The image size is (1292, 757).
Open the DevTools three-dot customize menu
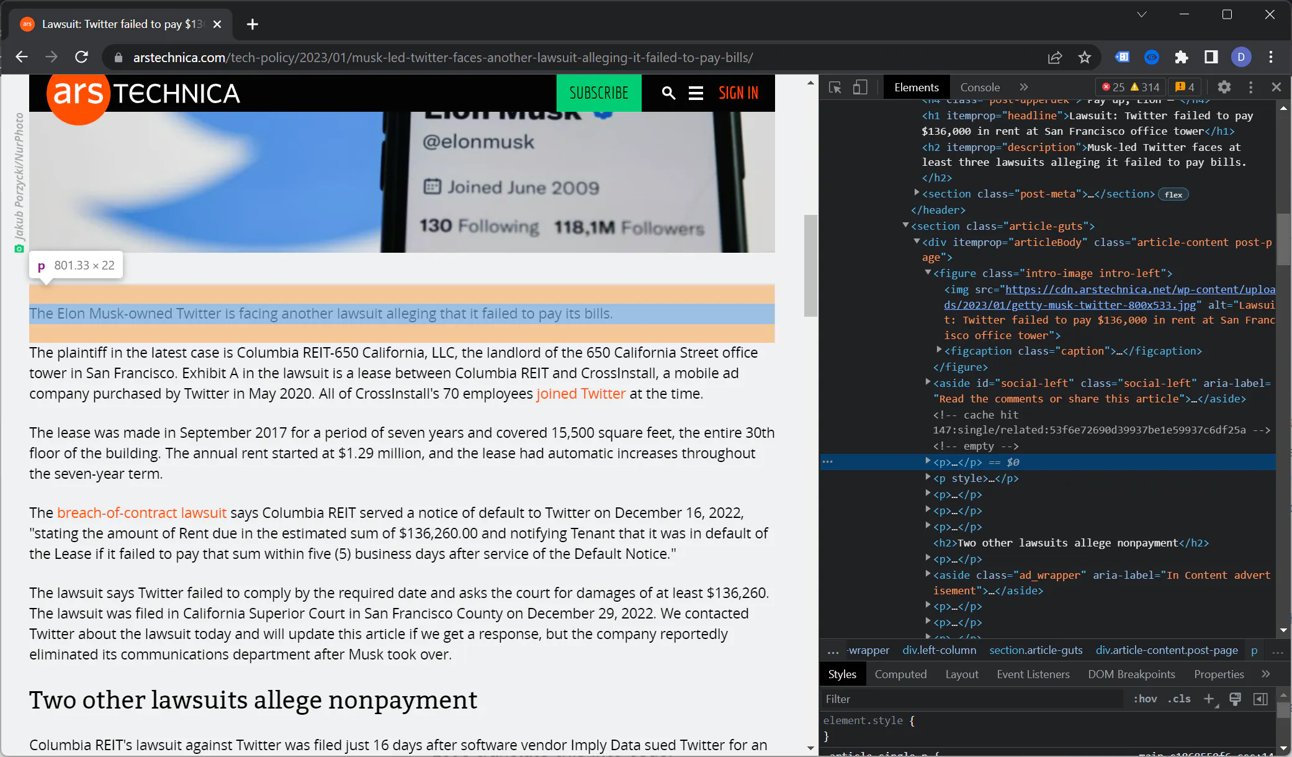[x=1250, y=87]
